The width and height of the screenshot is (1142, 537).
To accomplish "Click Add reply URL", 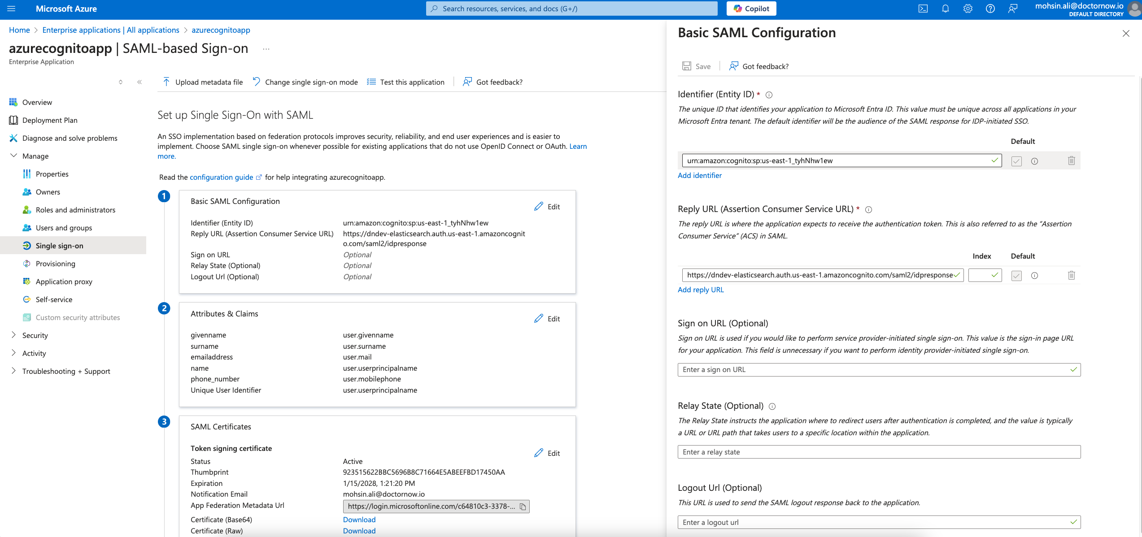I will point(701,290).
